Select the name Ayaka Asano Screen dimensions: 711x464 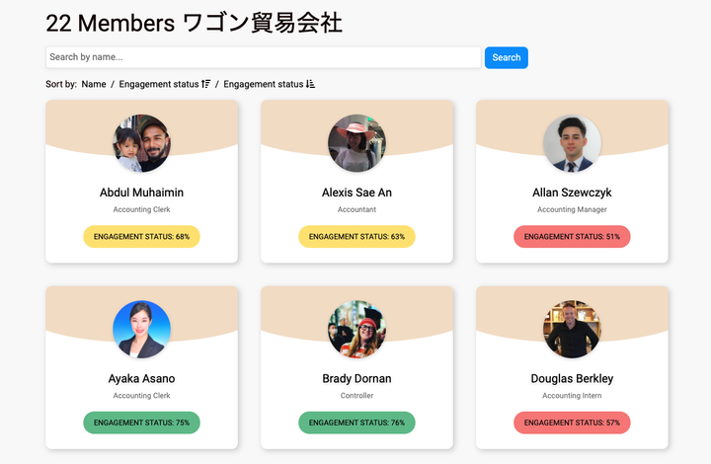[141, 379]
